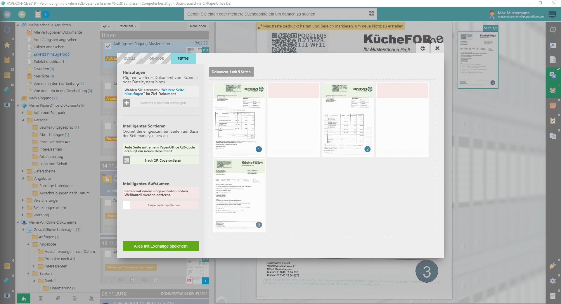Open Lohn und Gehalt folder
561x304 pixels.
click(53, 164)
